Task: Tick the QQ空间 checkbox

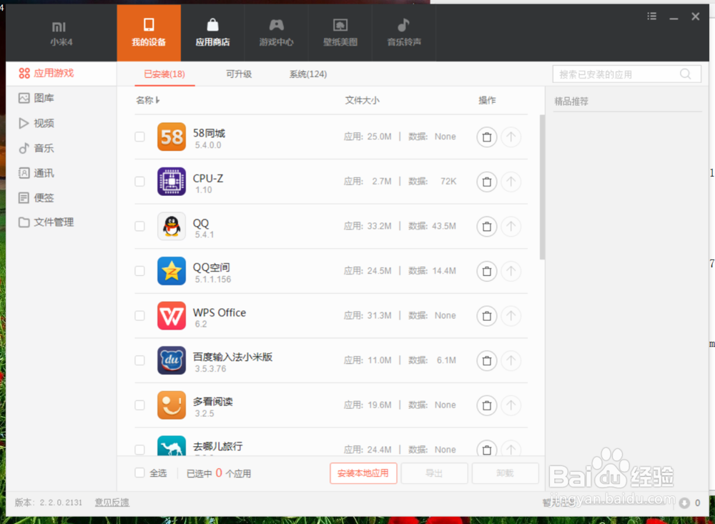Action: click(140, 271)
